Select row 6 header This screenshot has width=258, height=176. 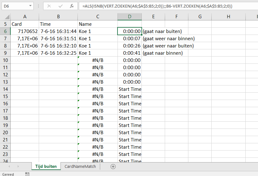tap(5, 31)
